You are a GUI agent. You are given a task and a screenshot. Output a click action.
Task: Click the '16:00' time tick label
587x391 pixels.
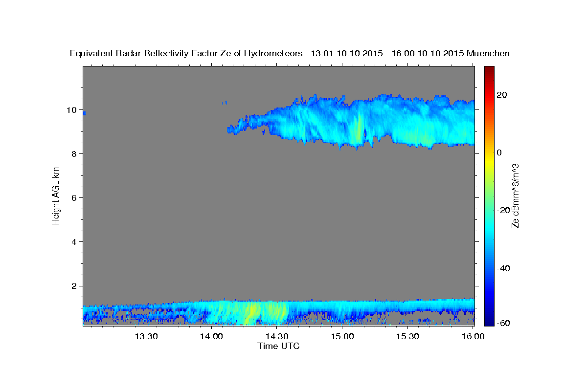pos(473,336)
